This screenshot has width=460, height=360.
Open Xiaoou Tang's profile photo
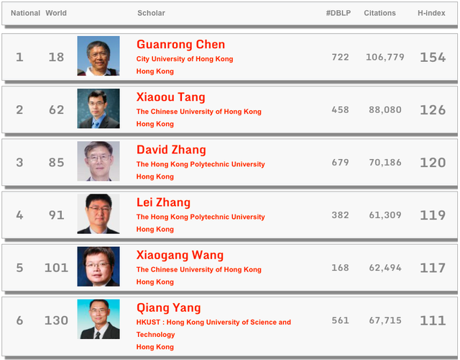point(98,109)
